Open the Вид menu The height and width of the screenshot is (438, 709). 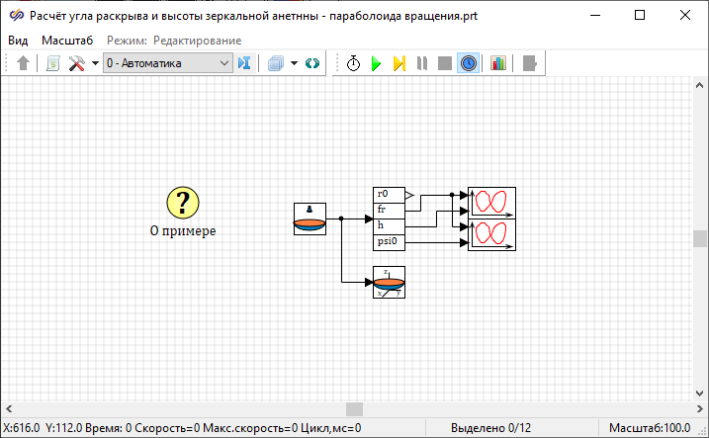[x=18, y=40]
